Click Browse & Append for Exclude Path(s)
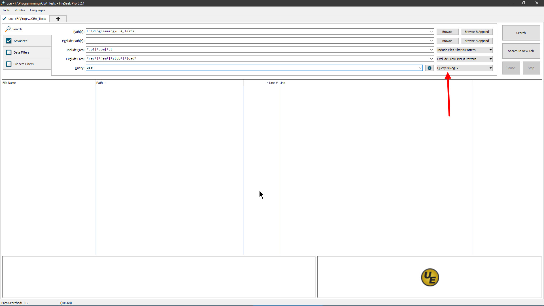Viewport: 544px width, 306px height. (477, 41)
